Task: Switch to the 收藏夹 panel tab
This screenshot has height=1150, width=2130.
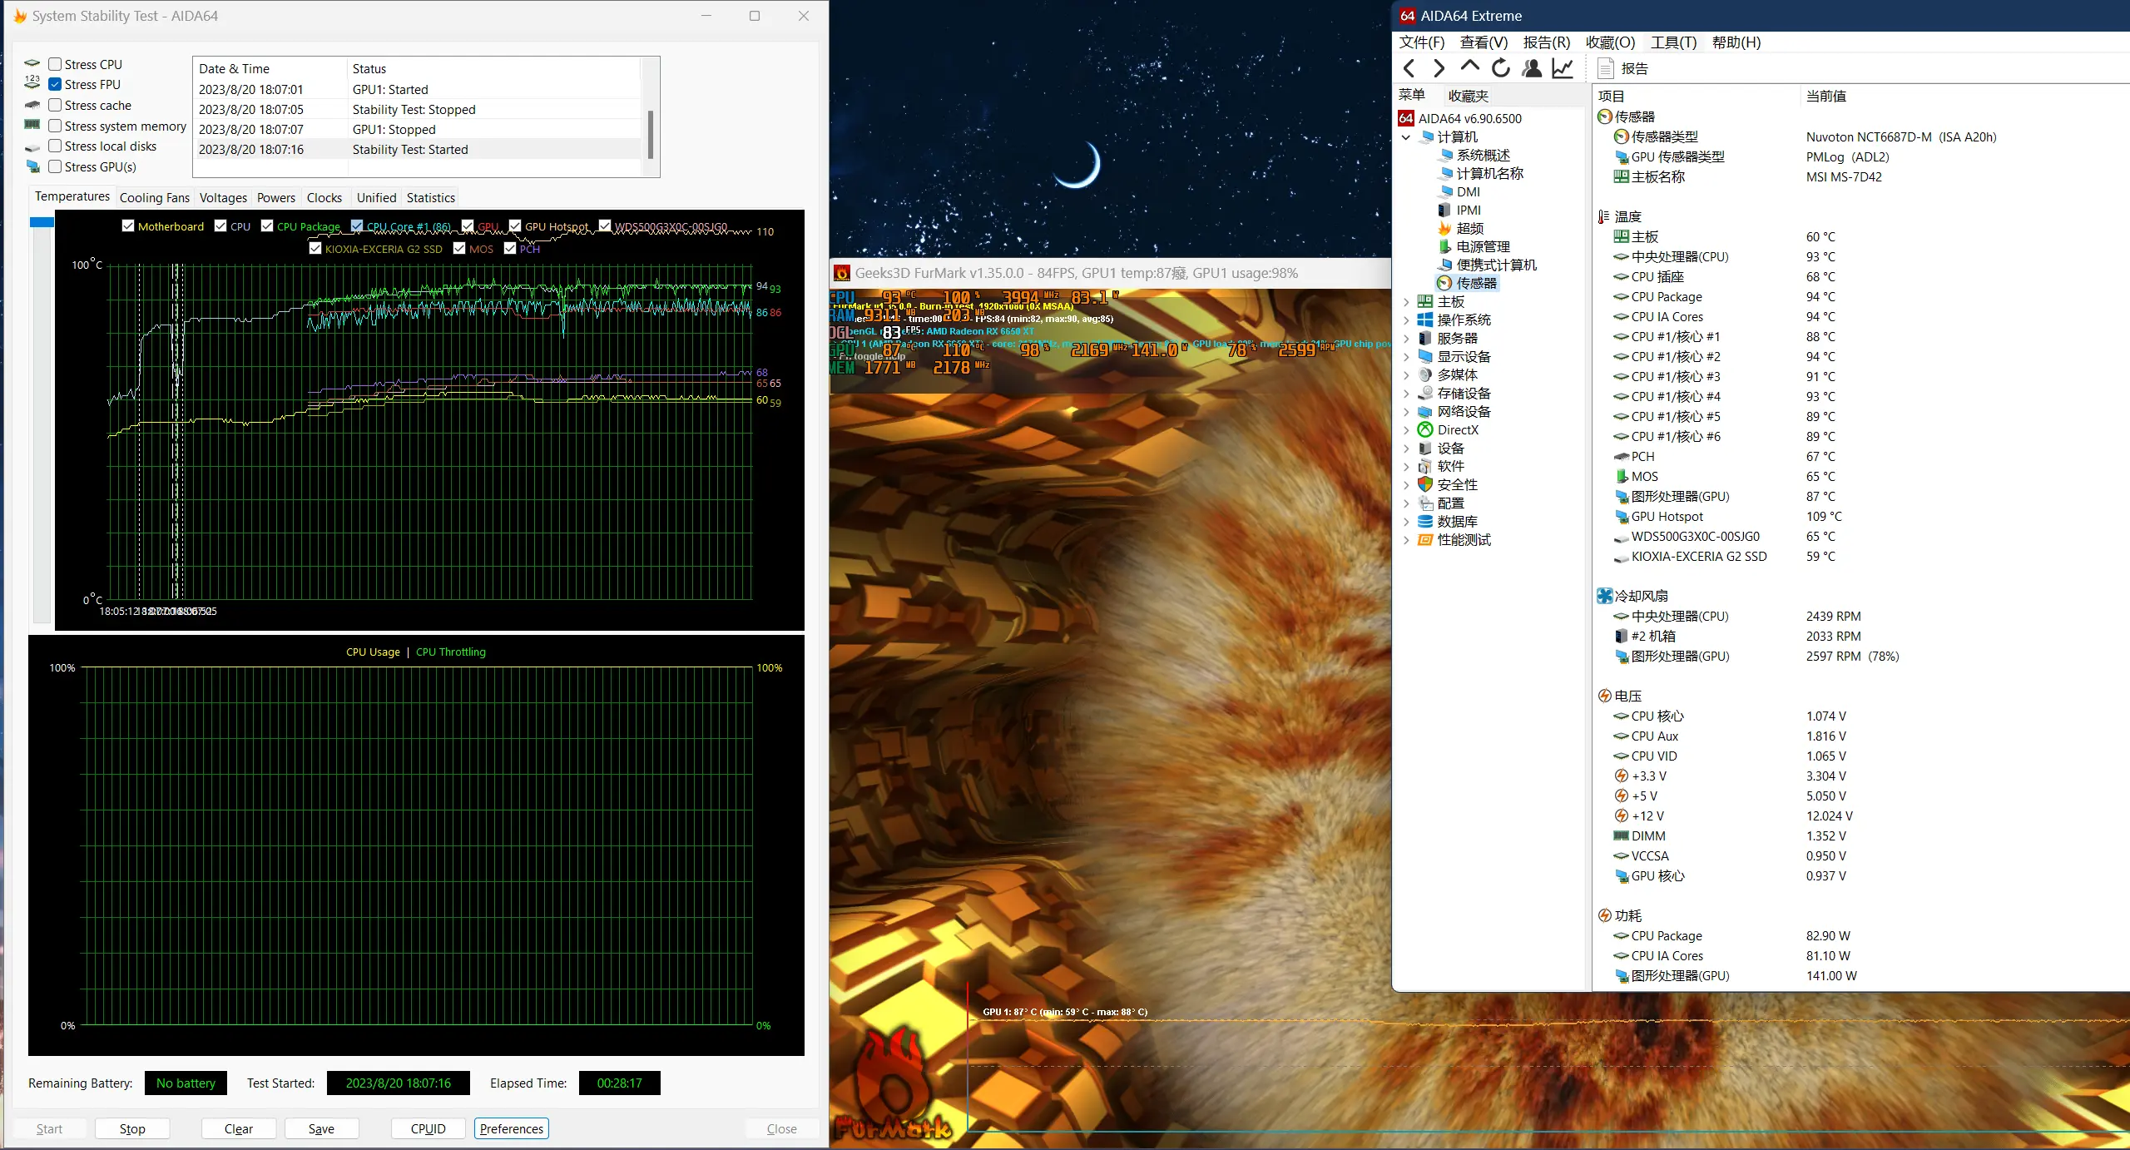Action: pyautogui.click(x=1468, y=96)
